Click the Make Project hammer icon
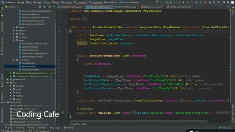This screenshot has height=132, width=235. coord(161,3)
